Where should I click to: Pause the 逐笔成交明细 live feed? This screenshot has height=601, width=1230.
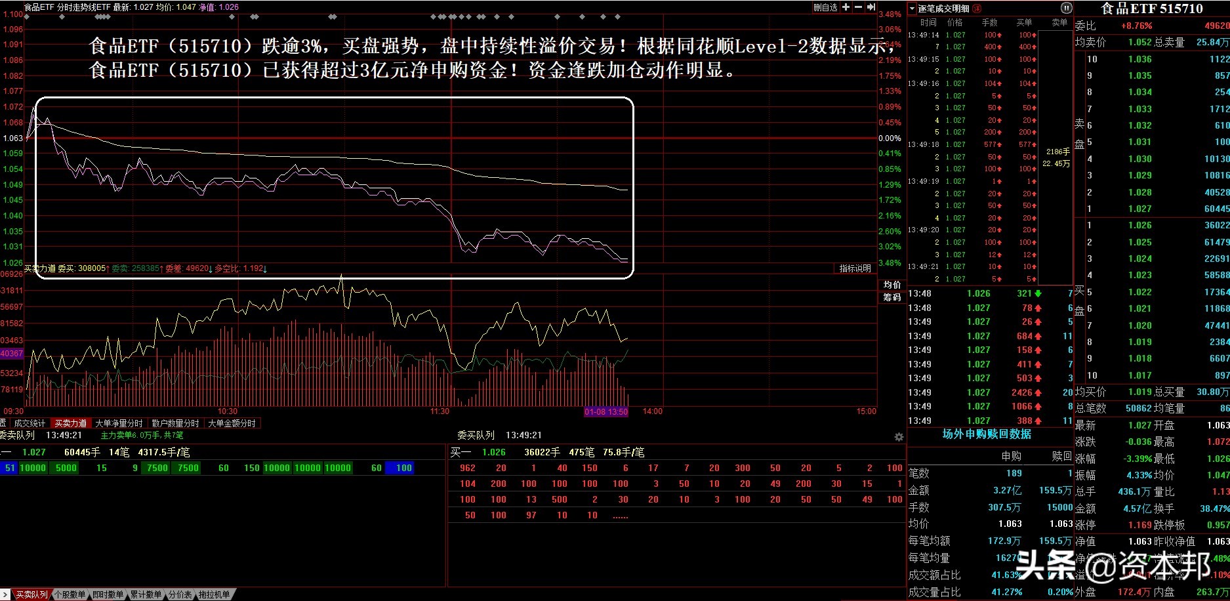tap(1067, 9)
